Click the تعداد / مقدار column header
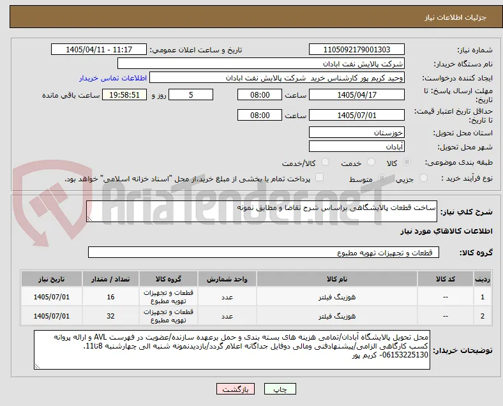This screenshot has width=503, height=406. 110,279
